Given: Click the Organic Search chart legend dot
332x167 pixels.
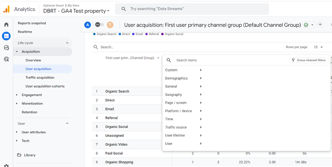Looking at the screenshot, I should (x=94, y=34).
